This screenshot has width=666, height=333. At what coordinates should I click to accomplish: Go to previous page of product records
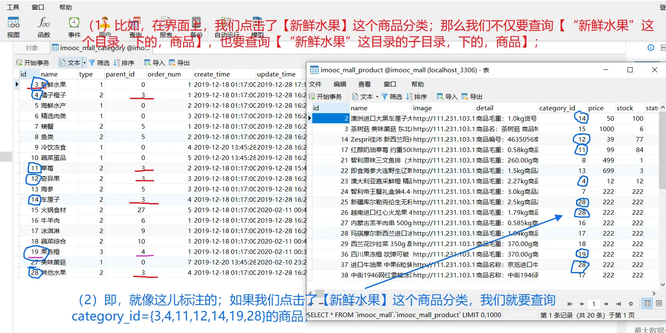click(582, 304)
